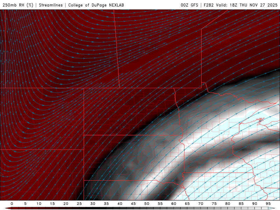Click the "65" colorbar tick label
Image resolution: width=280 pixels, height=210 pixels.
coord(187,204)
